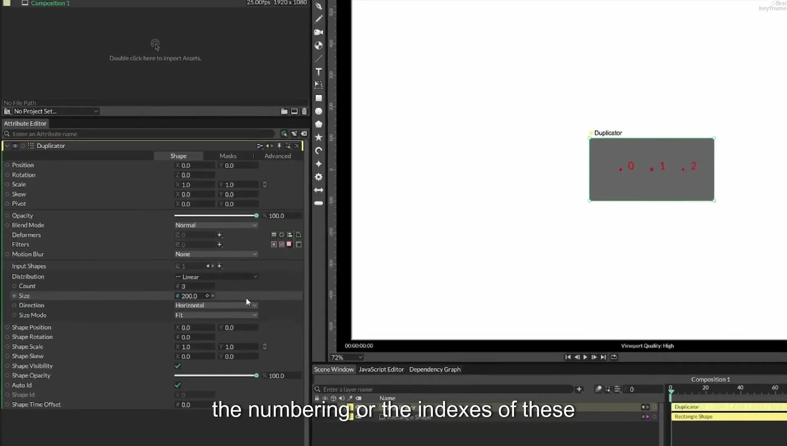Toggle Shape Scale proportional lock
This screenshot has width=787, height=446.
[264, 346]
